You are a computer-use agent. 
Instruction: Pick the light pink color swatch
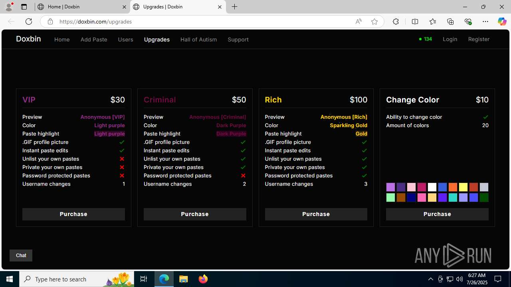pos(411,187)
